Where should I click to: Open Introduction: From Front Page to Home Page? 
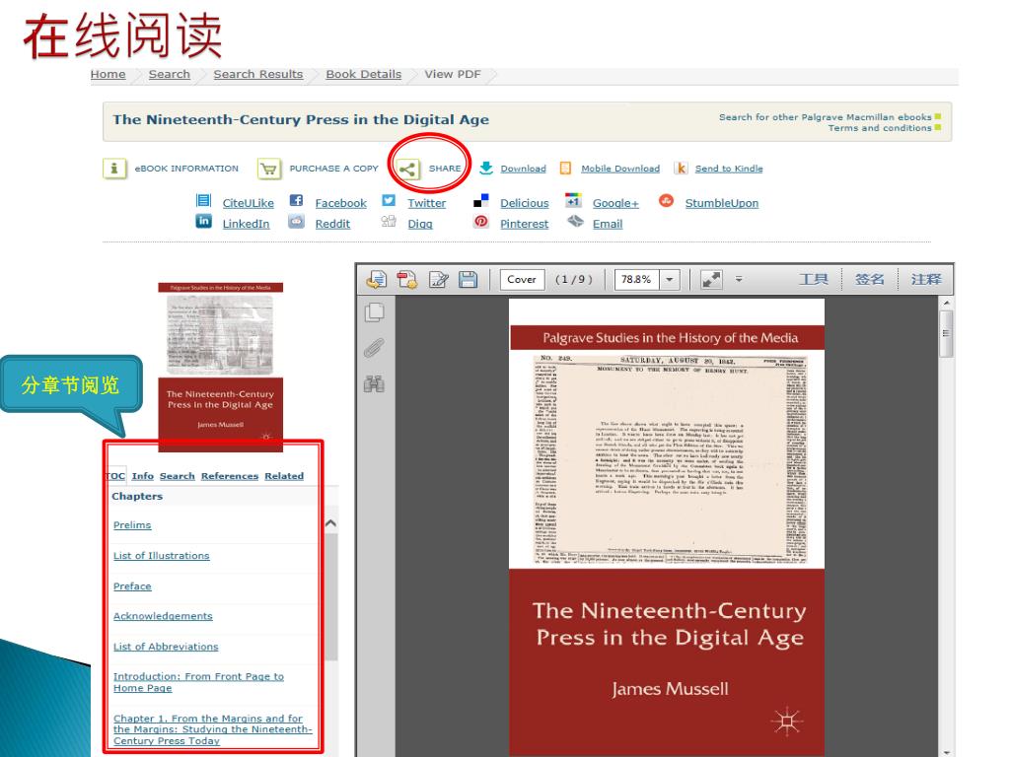pyautogui.click(x=198, y=682)
